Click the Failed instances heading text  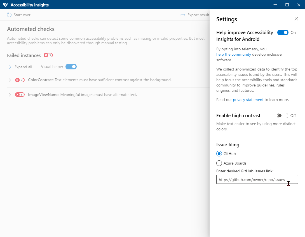click(x=24, y=55)
